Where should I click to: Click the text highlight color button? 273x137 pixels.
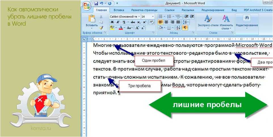point(112,28)
